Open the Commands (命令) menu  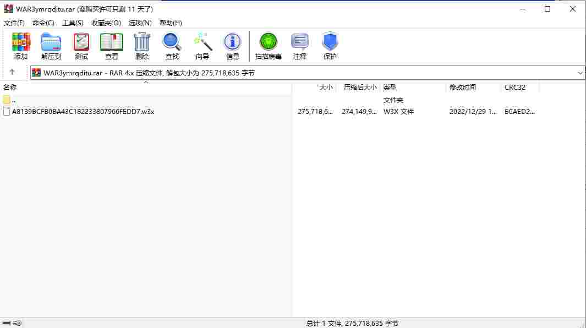click(43, 23)
